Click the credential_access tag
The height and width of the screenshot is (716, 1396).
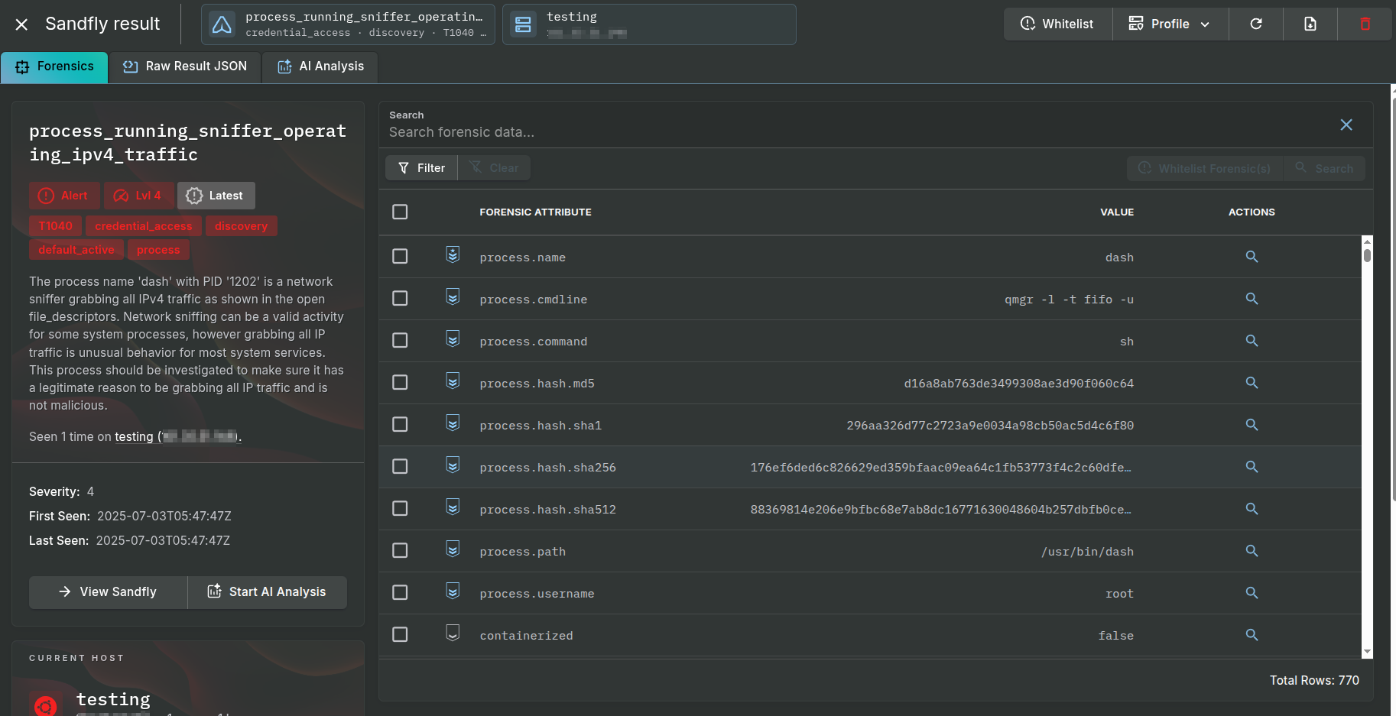[x=144, y=226]
